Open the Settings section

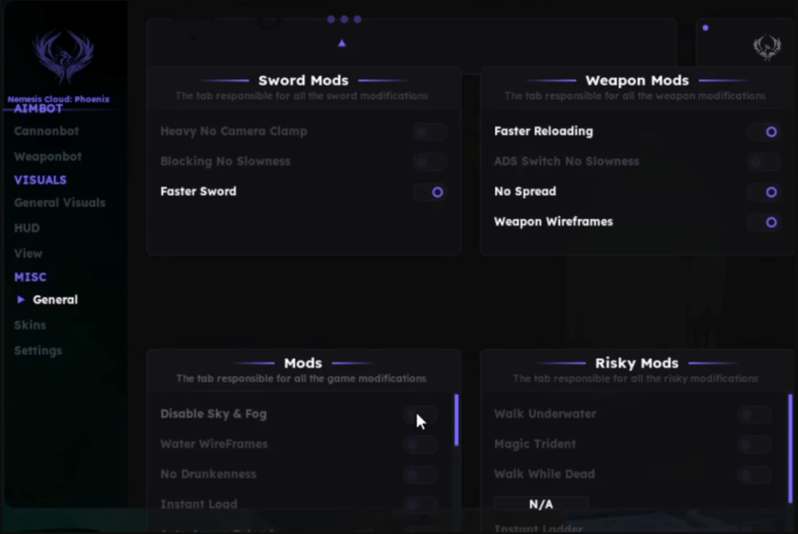click(x=38, y=351)
